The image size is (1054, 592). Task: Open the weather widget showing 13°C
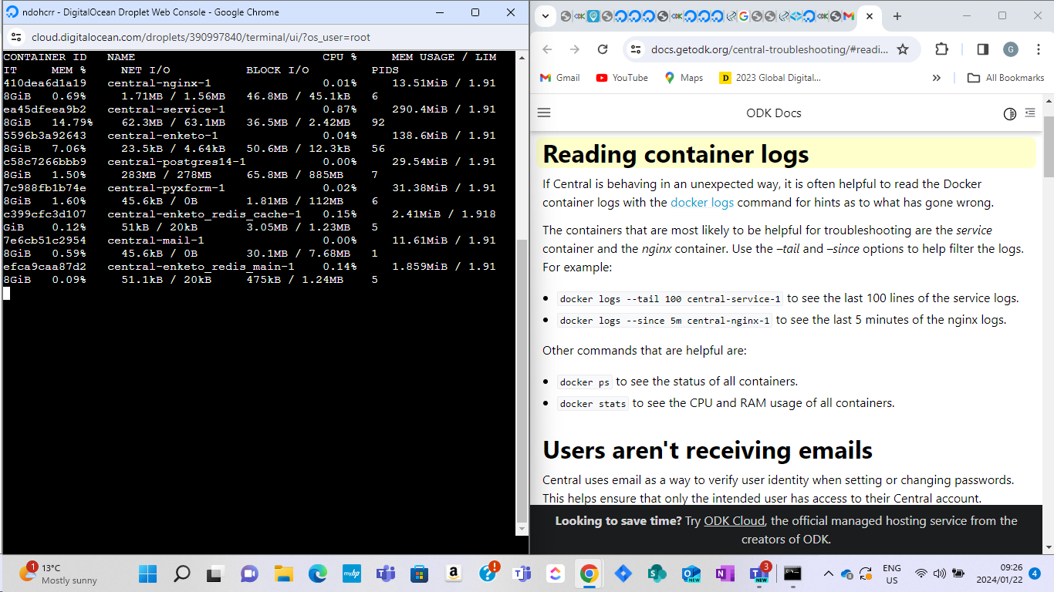click(x=59, y=573)
